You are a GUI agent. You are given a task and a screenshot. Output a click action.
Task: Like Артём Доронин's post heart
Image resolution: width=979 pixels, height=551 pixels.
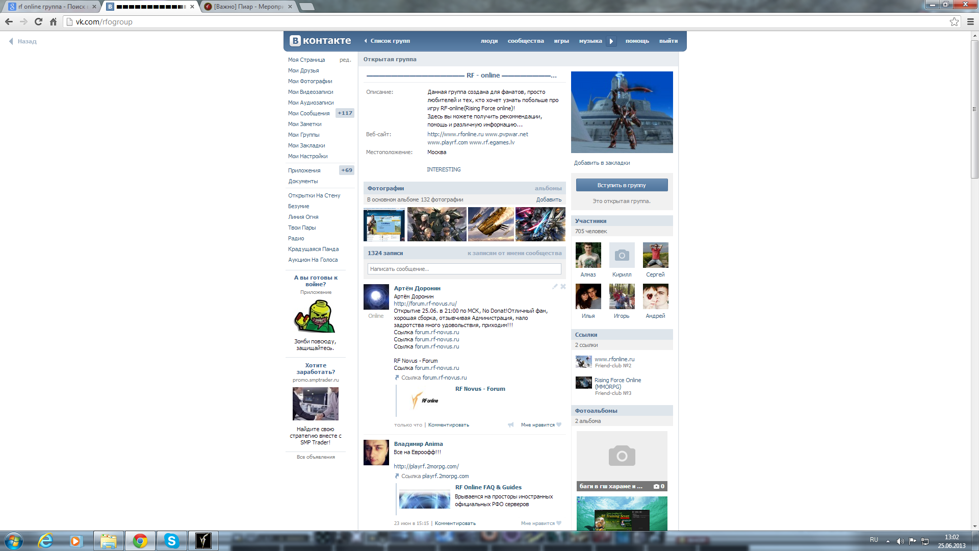[559, 424]
